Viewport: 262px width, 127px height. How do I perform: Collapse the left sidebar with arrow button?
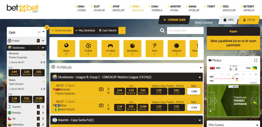(47, 27)
